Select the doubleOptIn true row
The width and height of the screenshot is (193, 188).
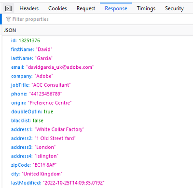click(97, 111)
